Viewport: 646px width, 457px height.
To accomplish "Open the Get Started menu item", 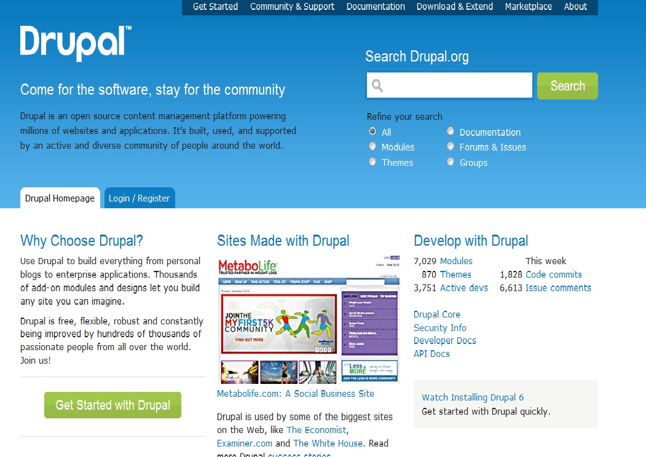I will (x=215, y=7).
